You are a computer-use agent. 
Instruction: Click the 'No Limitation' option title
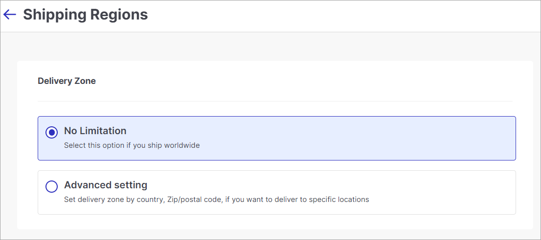pos(95,131)
